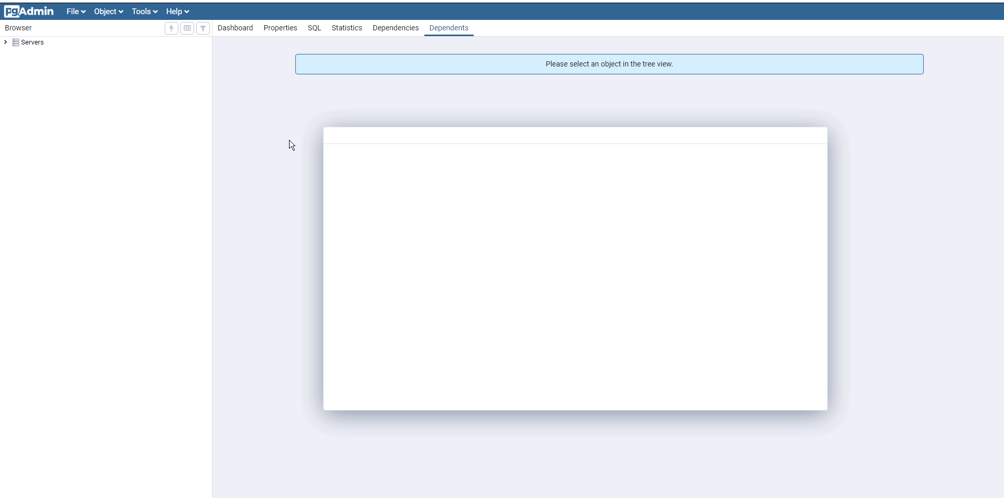Click the Servers group icon in tree

pyautogui.click(x=16, y=42)
